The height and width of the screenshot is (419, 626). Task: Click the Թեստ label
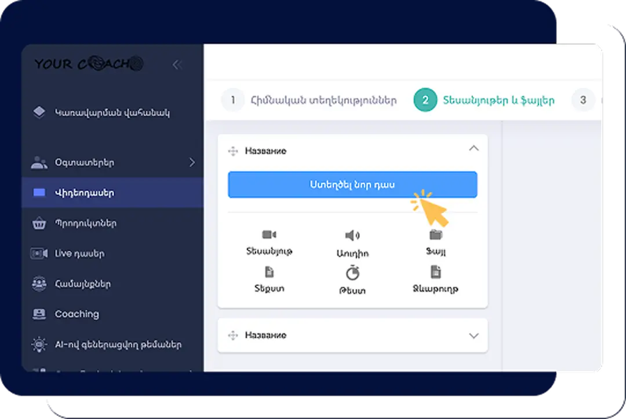(x=352, y=291)
